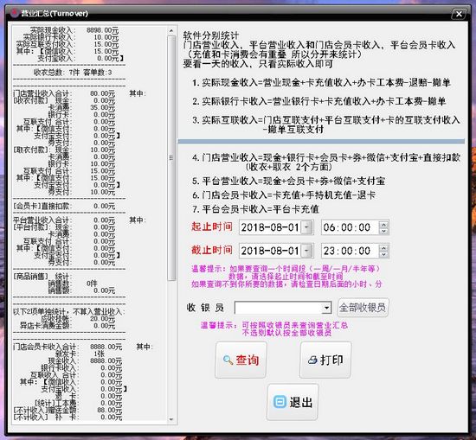Screen dimensions: 476x440
Task: Select the 实际互联支付收入 15.00元 row
Action: (68, 44)
